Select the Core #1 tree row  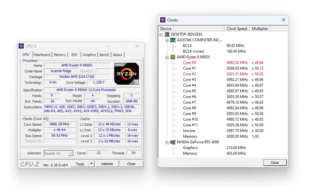(x=223, y=68)
